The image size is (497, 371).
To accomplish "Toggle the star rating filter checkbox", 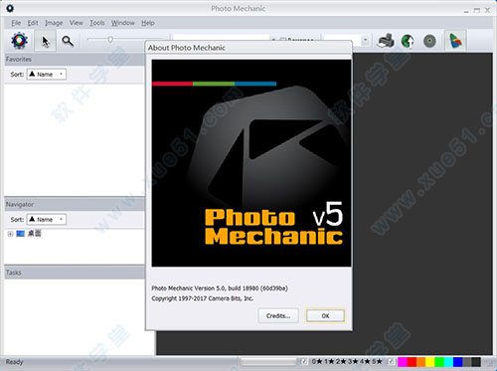I will pos(304,361).
